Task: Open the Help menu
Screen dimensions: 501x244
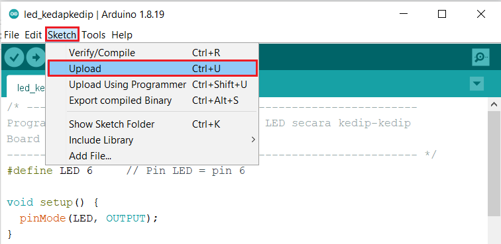Action: tap(122, 35)
